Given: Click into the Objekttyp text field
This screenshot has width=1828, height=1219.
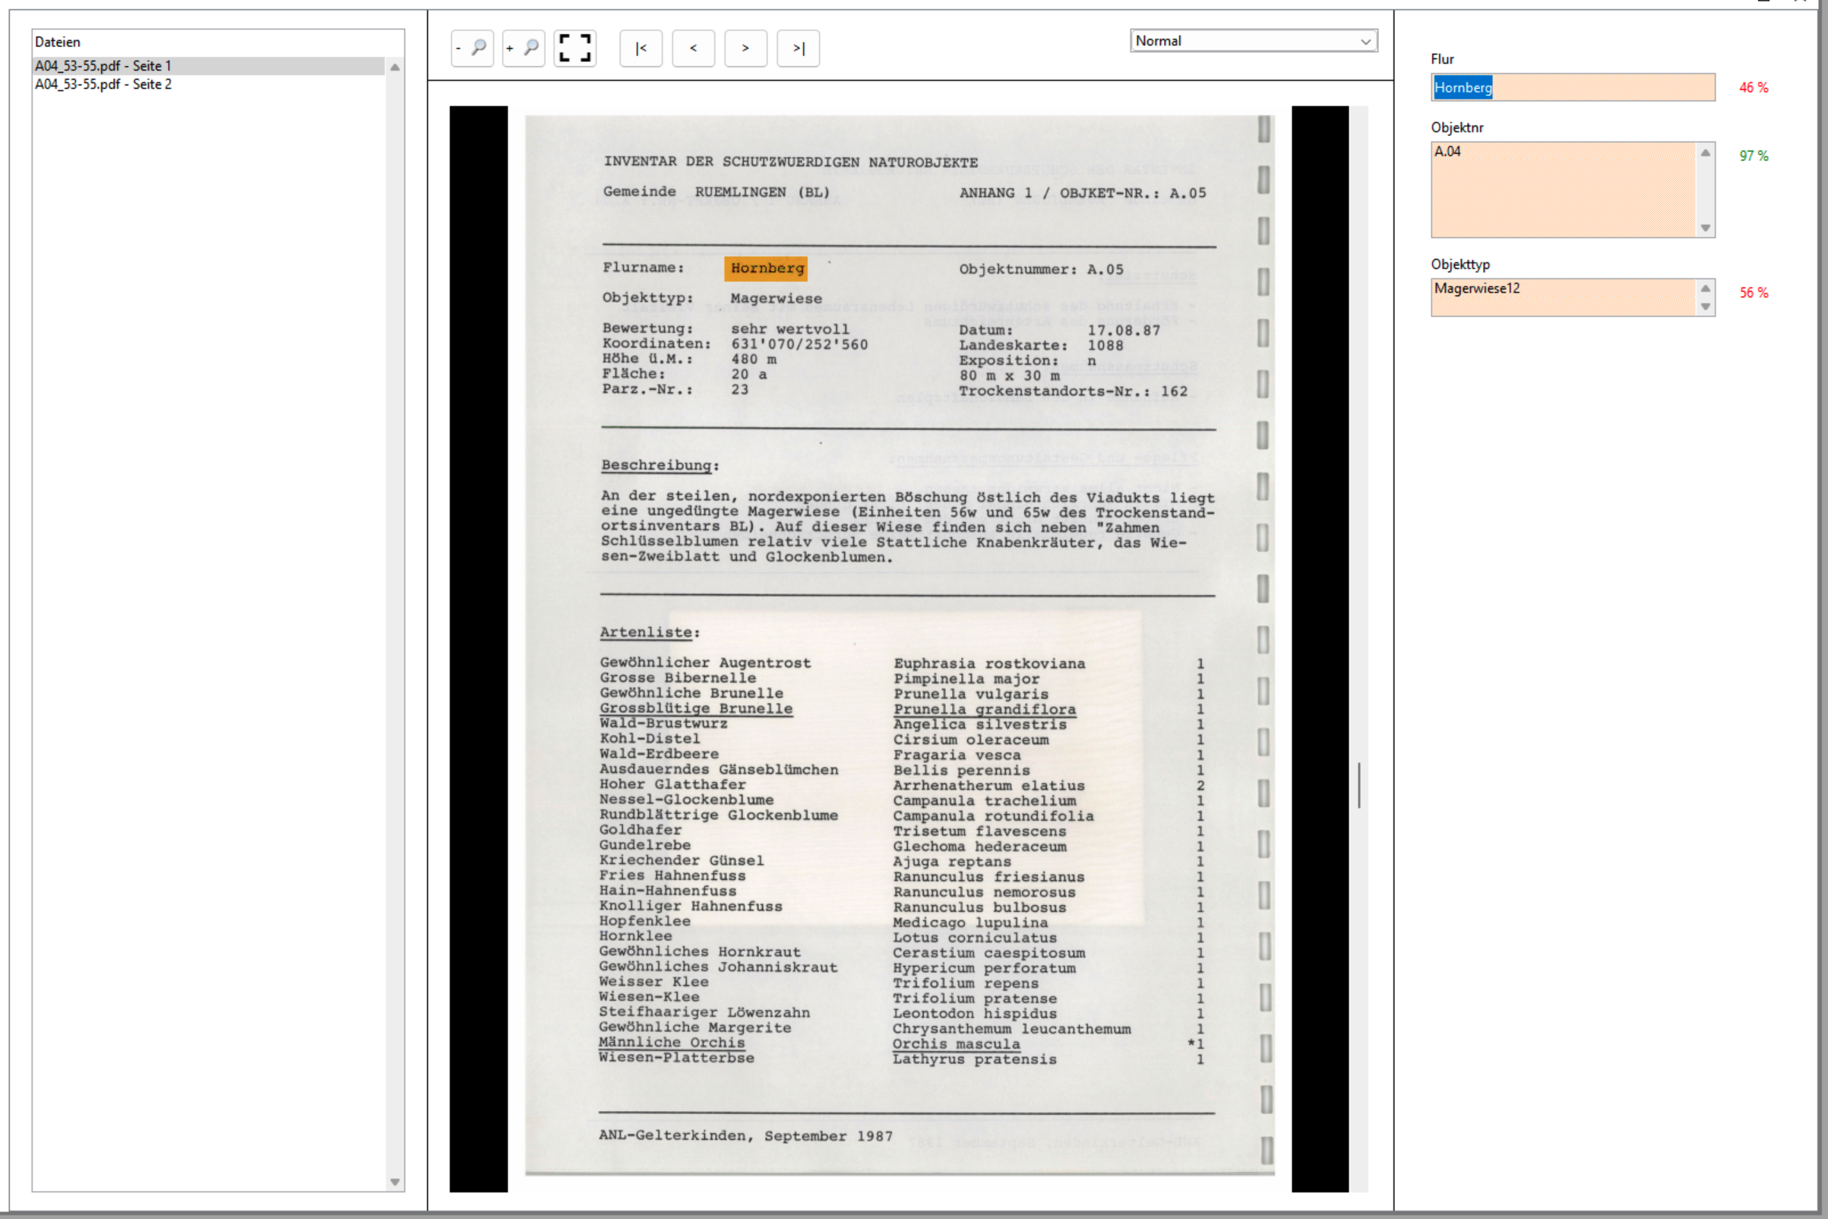Looking at the screenshot, I should [x=1562, y=296].
